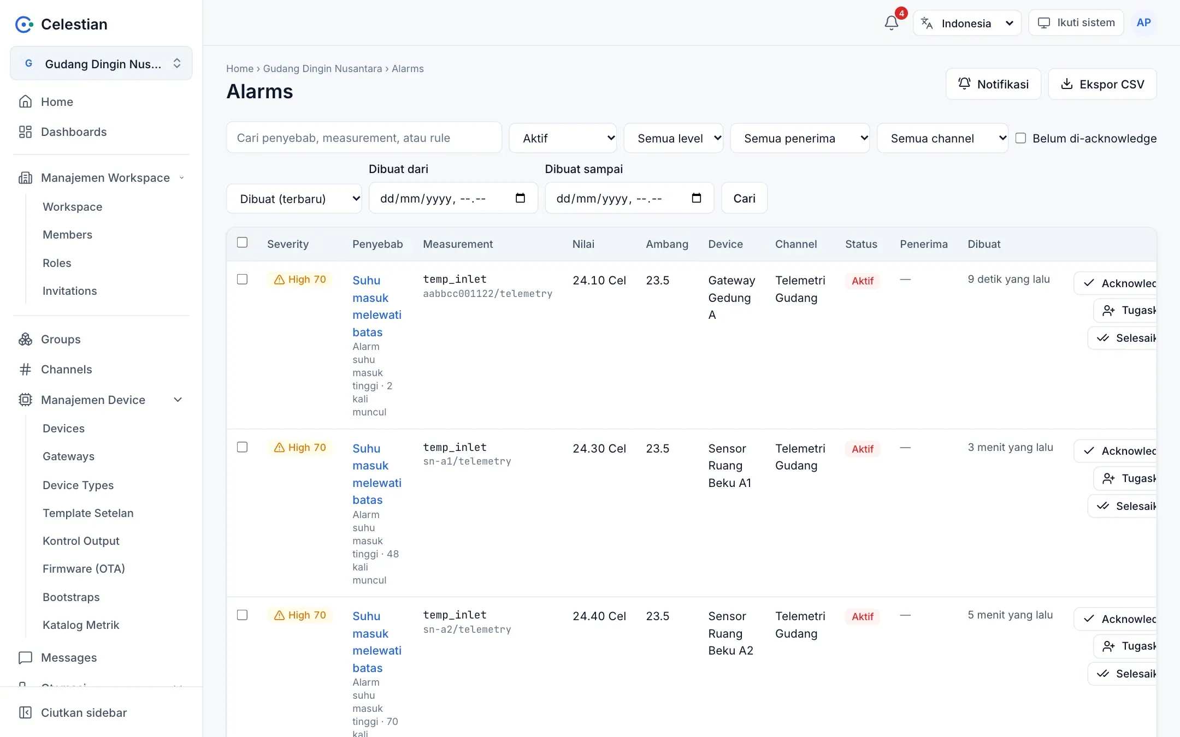This screenshot has height=737, width=1180.
Task: Click the Ikuti sistem monitor icon
Action: pos(1044,23)
